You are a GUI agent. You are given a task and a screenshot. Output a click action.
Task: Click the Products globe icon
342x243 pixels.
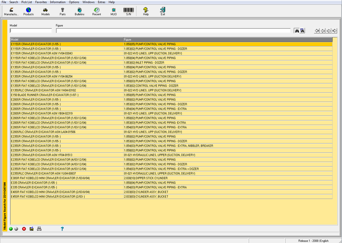tap(28, 12)
